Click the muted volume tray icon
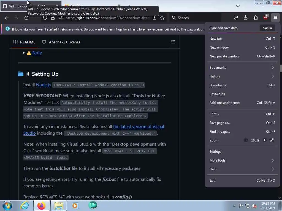 point(254,206)
